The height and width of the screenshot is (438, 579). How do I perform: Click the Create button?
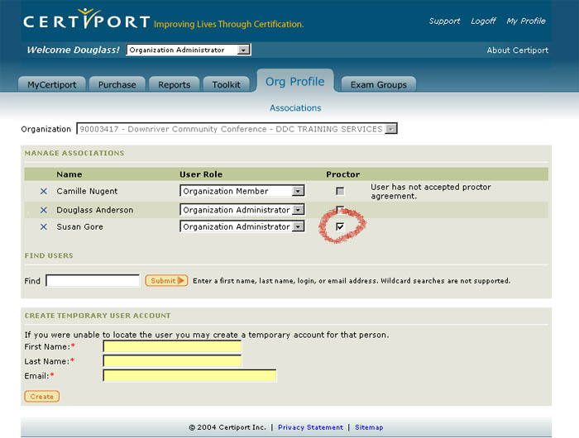tap(41, 397)
